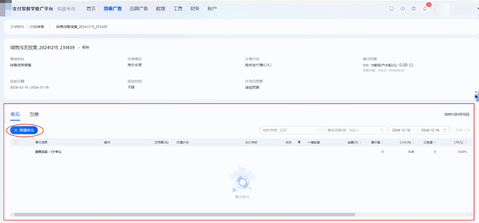This screenshot has width=479, height=223.
Task: Click the 删除 link beside plan name
Action: tap(85, 48)
